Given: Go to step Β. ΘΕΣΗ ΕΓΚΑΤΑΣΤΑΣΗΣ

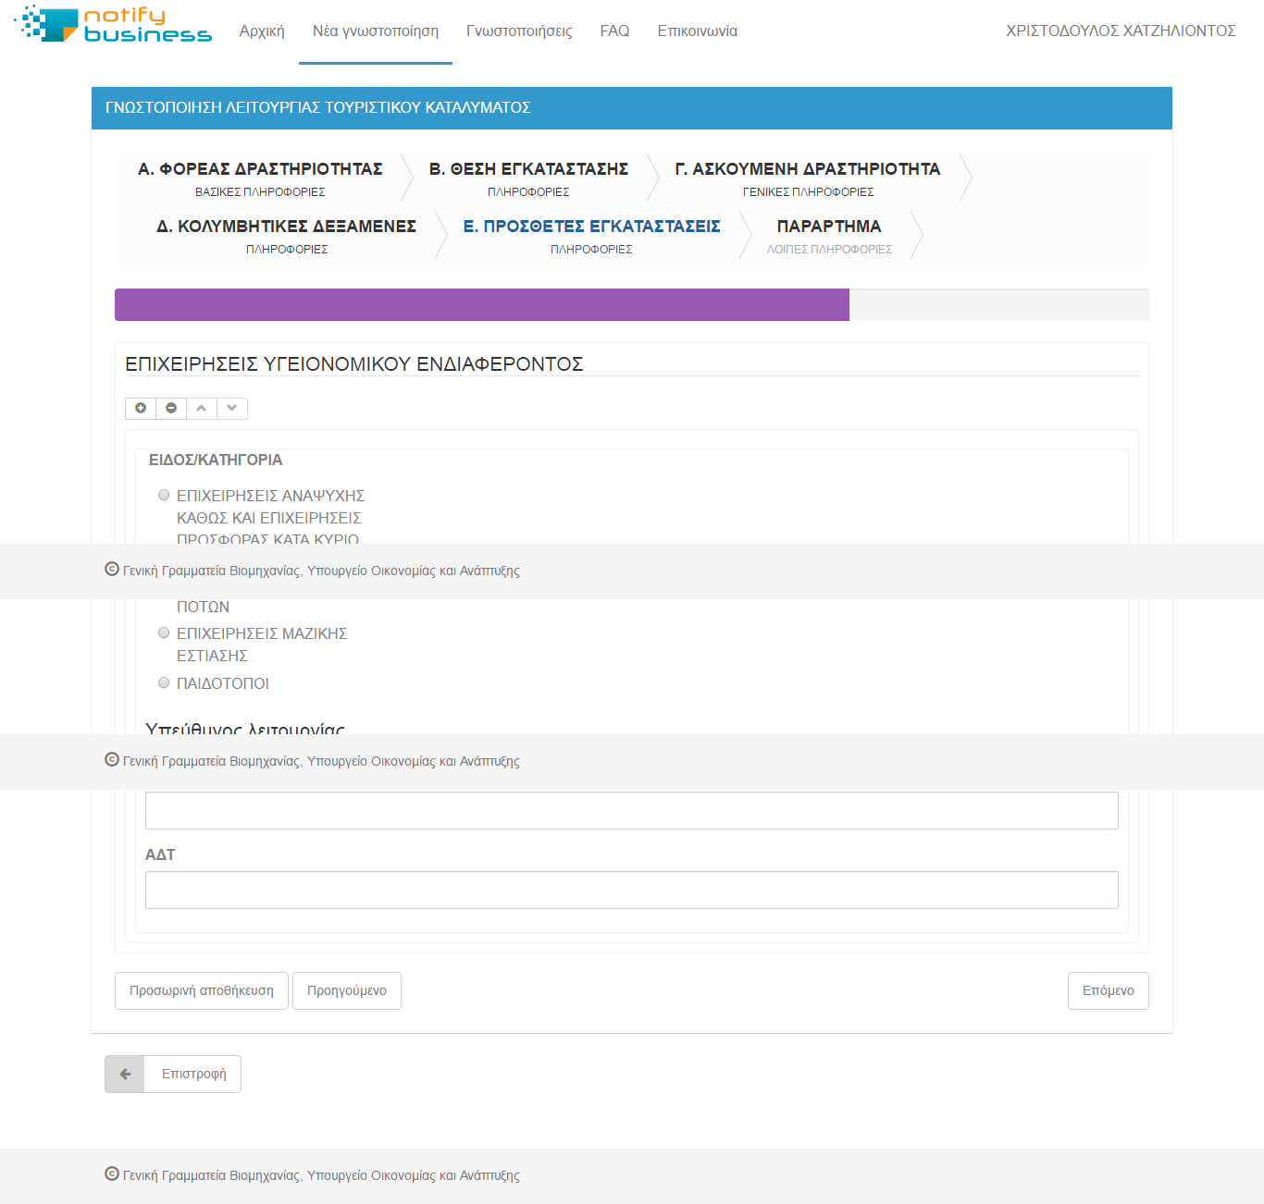Looking at the screenshot, I should pos(528,178).
